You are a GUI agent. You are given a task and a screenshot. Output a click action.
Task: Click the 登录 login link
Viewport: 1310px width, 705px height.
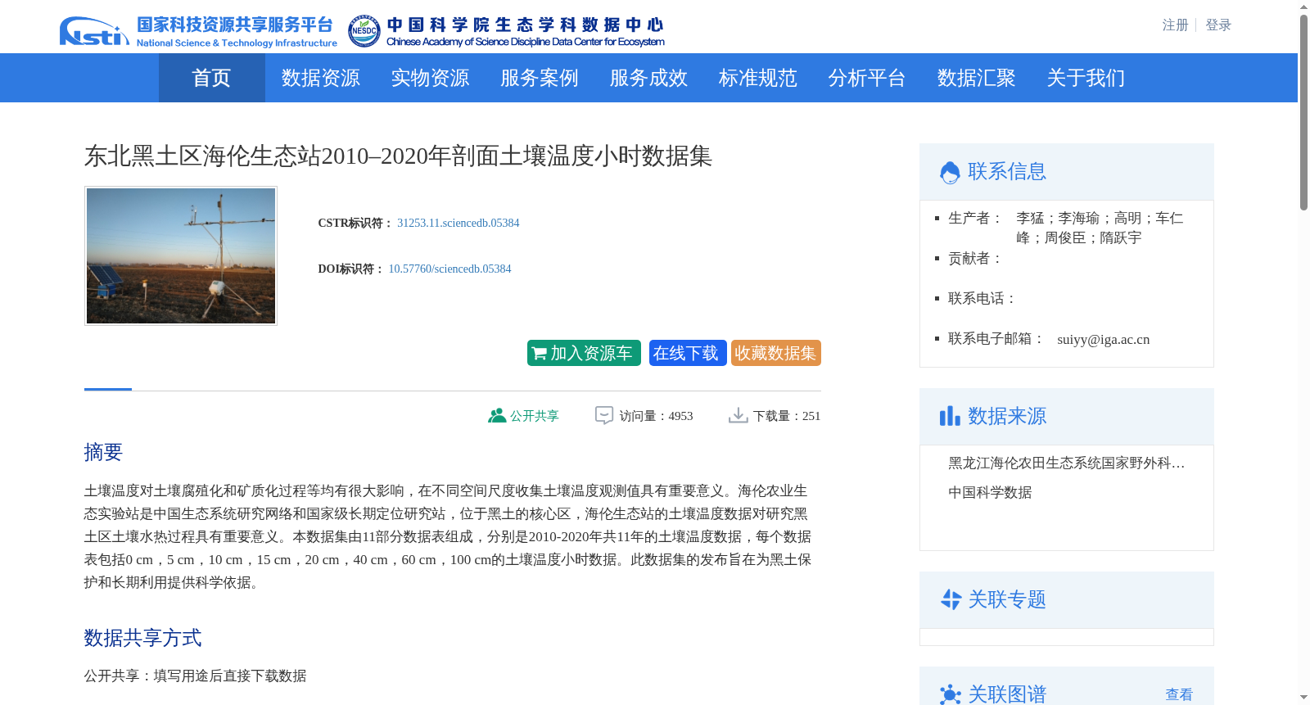1218,25
